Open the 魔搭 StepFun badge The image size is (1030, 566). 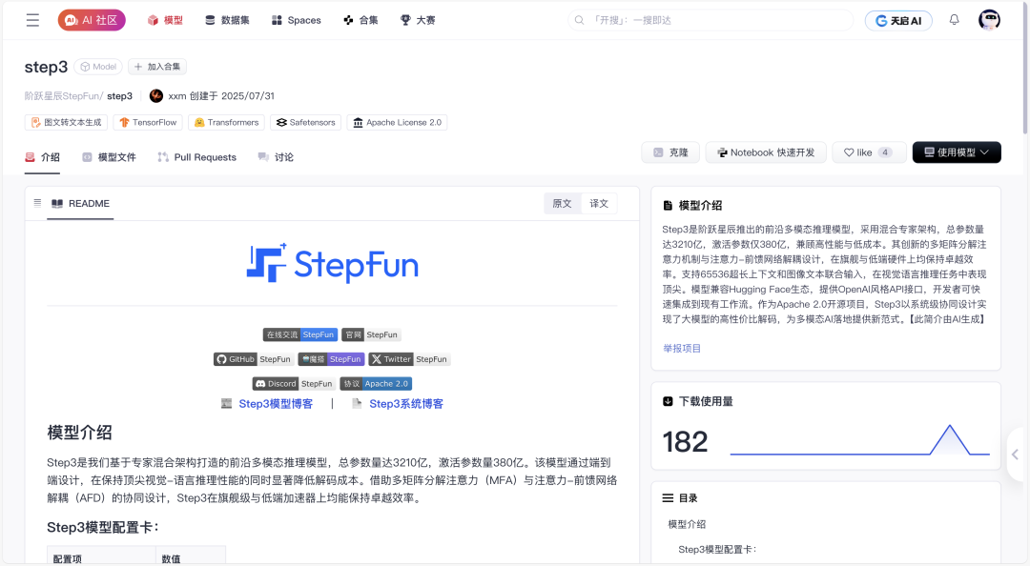[331, 359]
